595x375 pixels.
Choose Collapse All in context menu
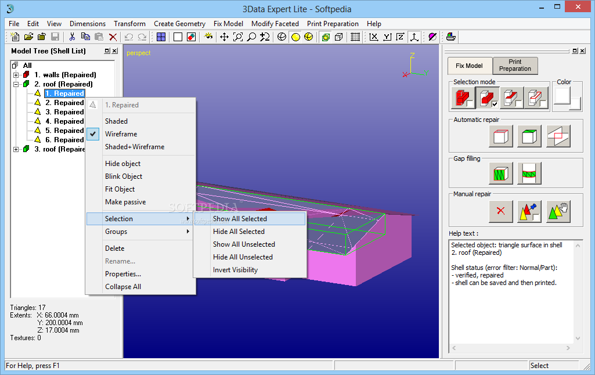point(141,287)
